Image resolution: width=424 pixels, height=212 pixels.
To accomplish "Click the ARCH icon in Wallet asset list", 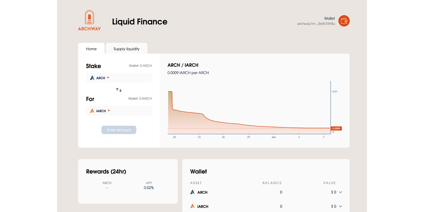I will [193, 192].
